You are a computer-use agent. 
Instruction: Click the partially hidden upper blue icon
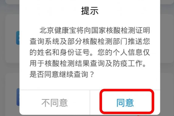(18, 38)
